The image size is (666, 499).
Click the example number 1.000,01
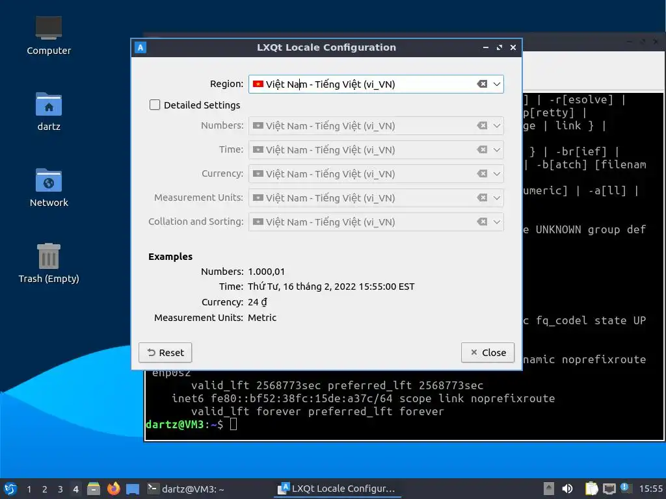[x=266, y=272]
